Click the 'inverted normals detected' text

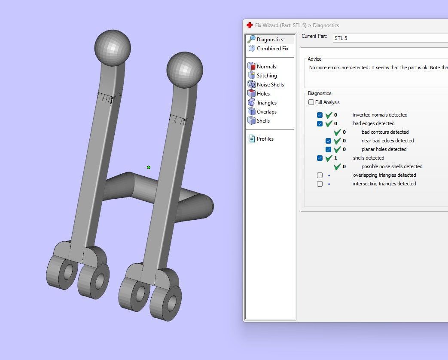coord(380,115)
